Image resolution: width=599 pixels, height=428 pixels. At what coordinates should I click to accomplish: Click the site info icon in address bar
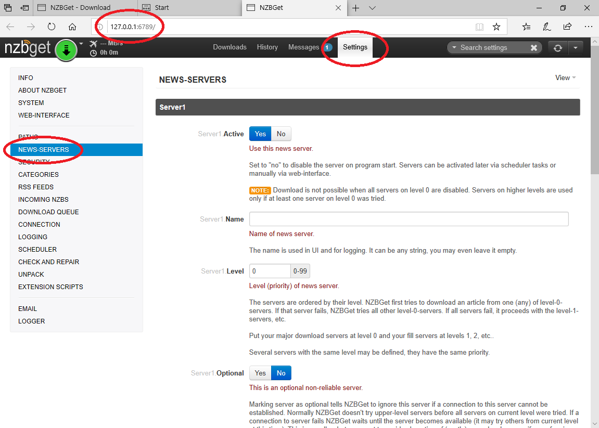[x=100, y=27]
